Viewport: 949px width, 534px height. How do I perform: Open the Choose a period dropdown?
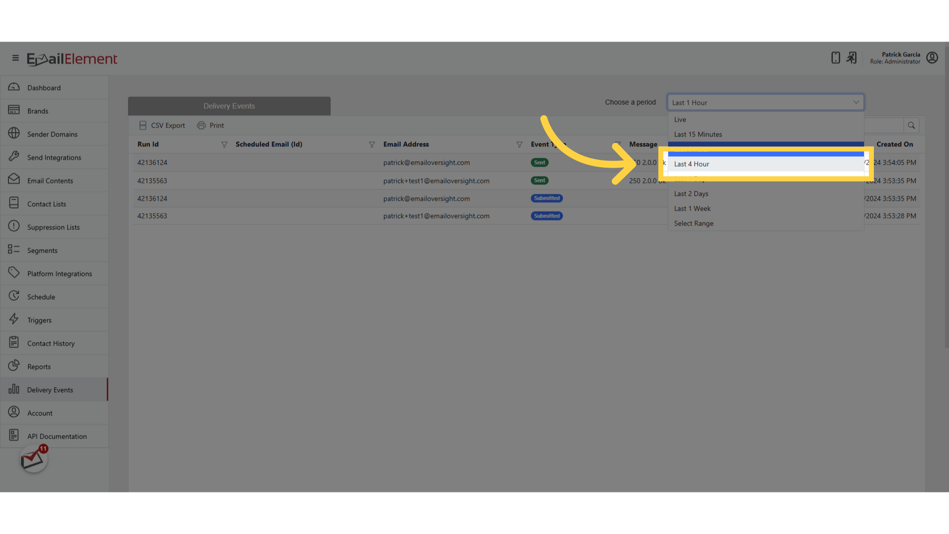[x=765, y=102]
